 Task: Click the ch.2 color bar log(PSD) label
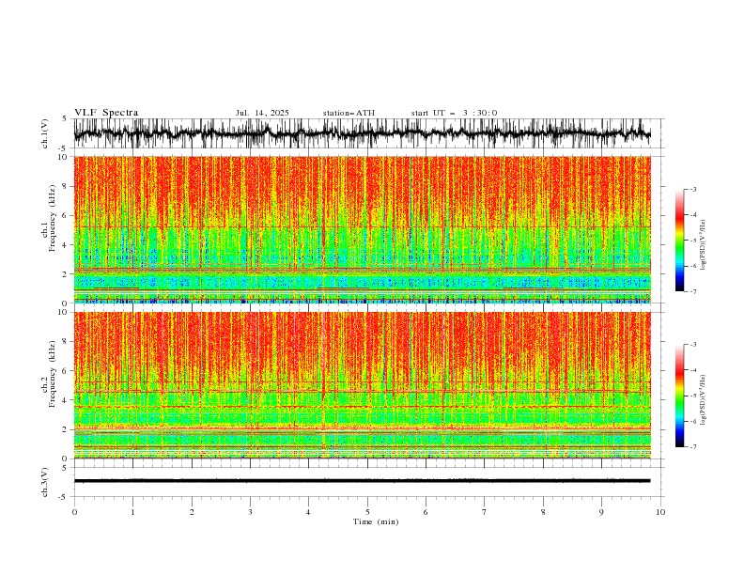point(704,400)
